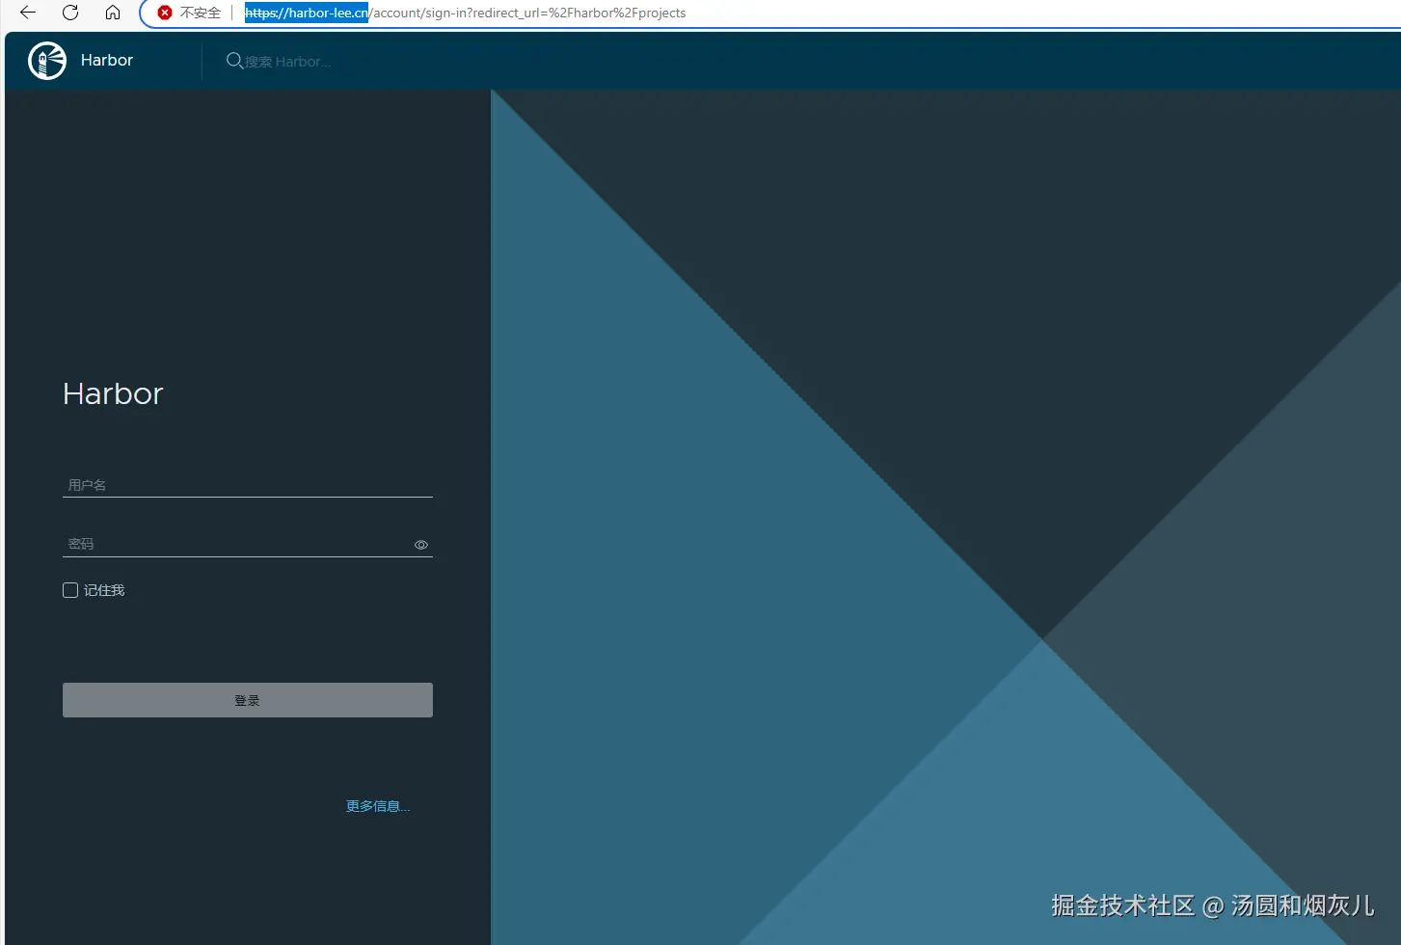The height and width of the screenshot is (945, 1401).
Task: Go back with the browser back arrow
Action: 28,13
